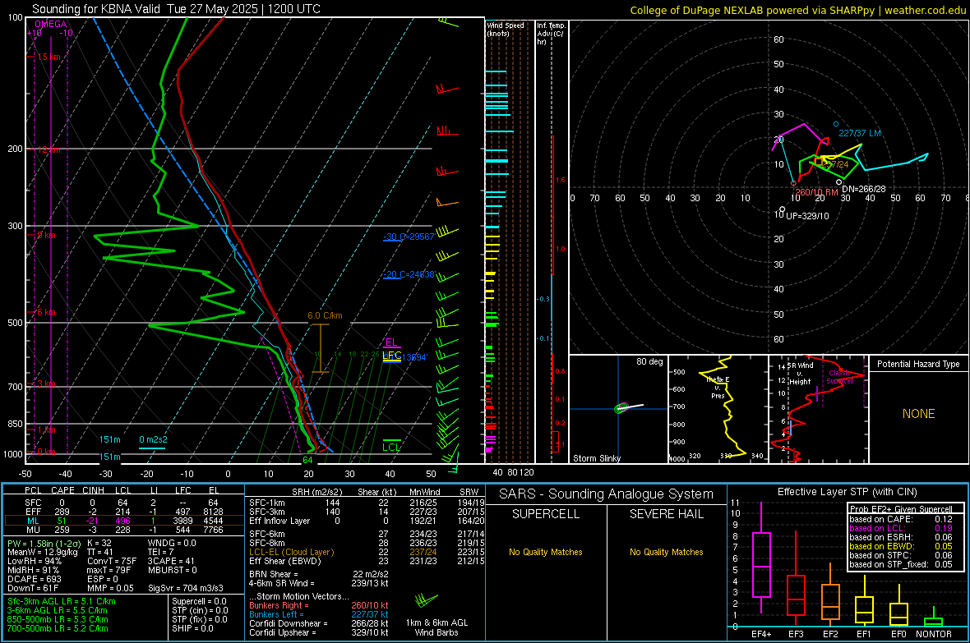This screenshot has height=643, width=970.
Task: Select the 227/37 LM hodograph label
Action: pos(859,133)
